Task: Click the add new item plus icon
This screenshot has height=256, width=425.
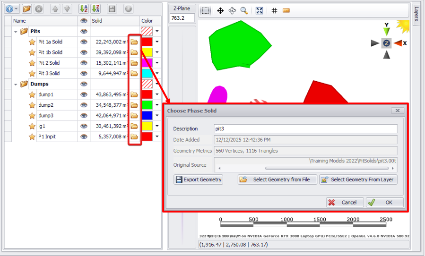Action: coord(9,9)
